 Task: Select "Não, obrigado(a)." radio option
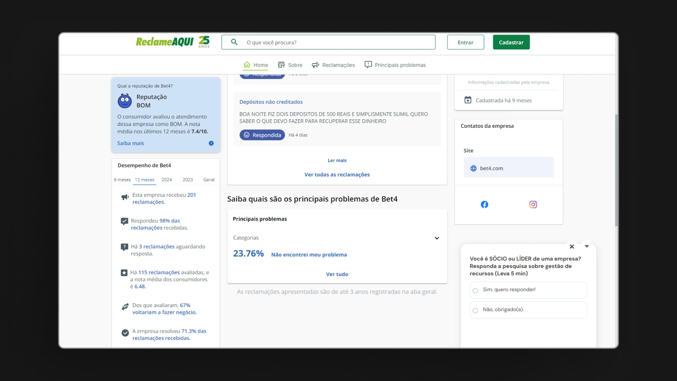point(475,310)
